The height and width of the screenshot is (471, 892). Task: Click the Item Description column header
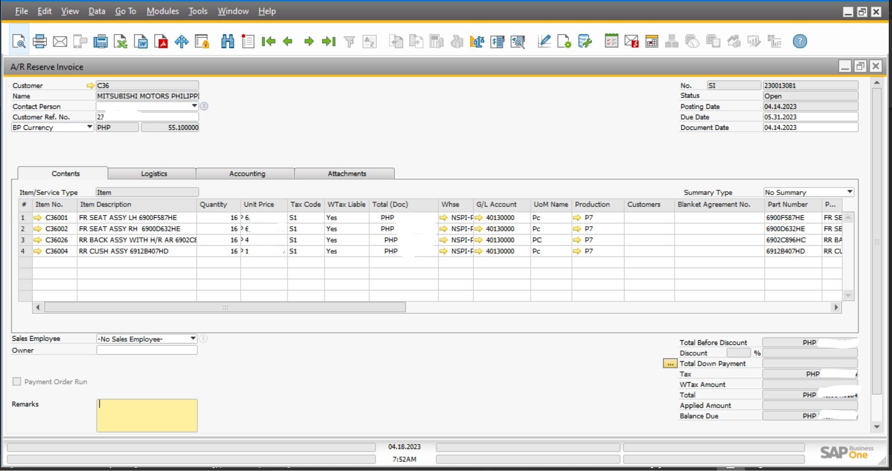(137, 204)
